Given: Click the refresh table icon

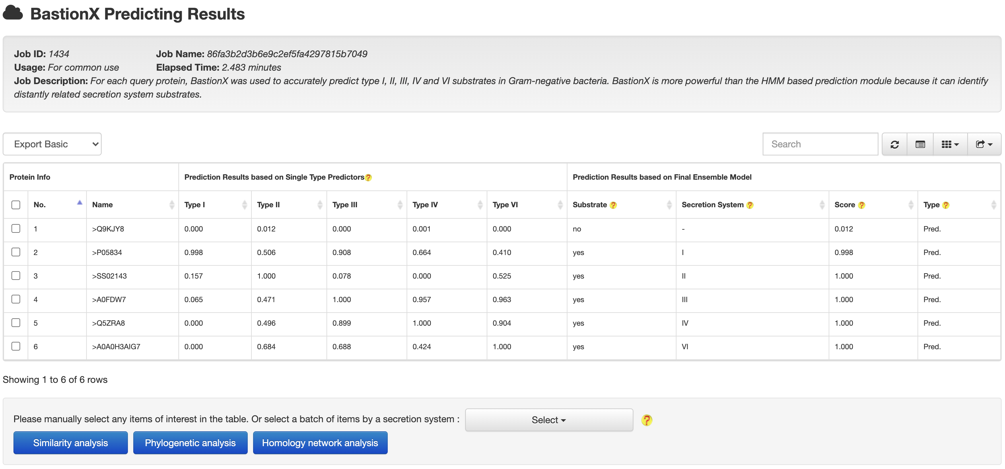Looking at the screenshot, I should [894, 144].
